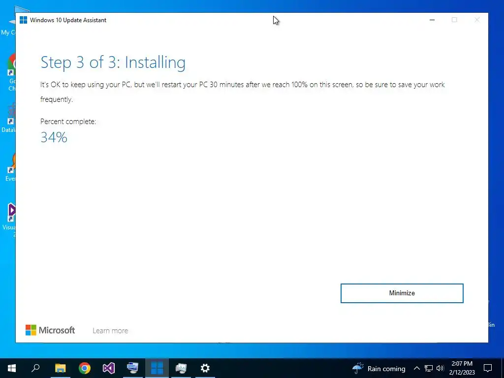Viewport: 504px width, 378px height.
Task: Open taskbar Search magnifier
Action: pyautogui.click(x=35, y=368)
